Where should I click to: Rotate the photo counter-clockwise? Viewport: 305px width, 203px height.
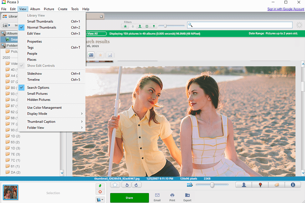click(126, 185)
